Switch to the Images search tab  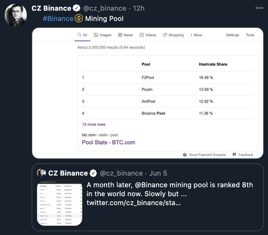point(102,35)
